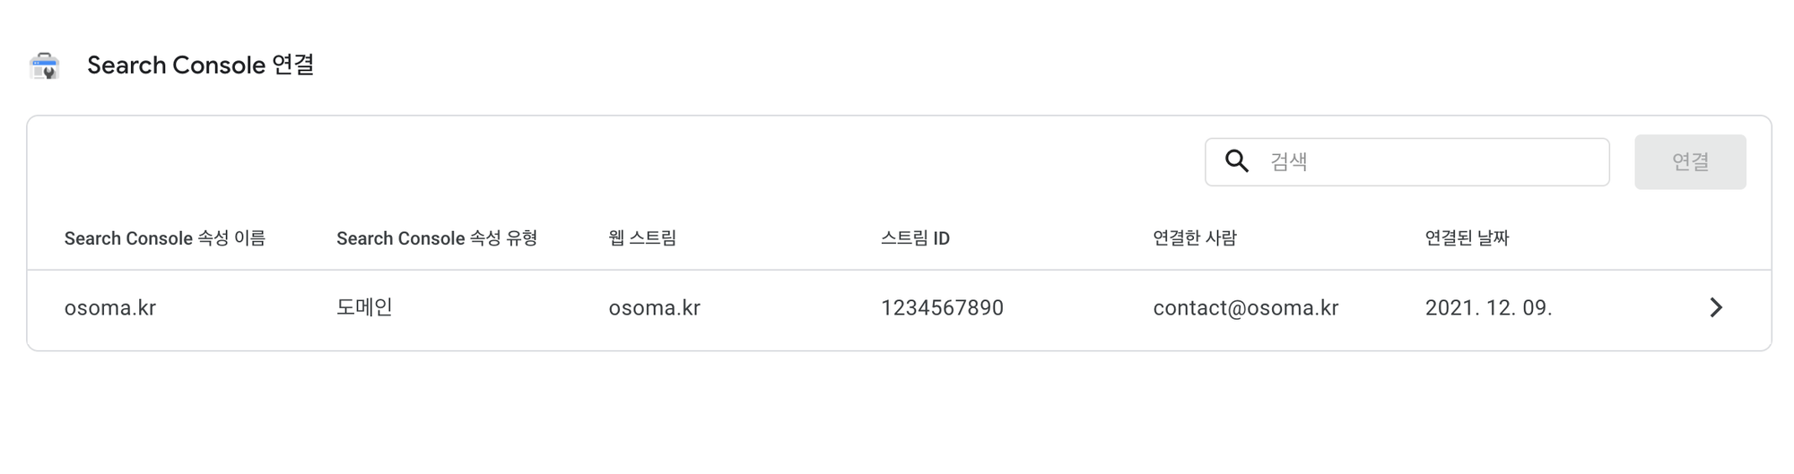Screen dimensions: 1794x474
Task: Click the Search Console 속성 이름 column header
Action: tap(165, 238)
